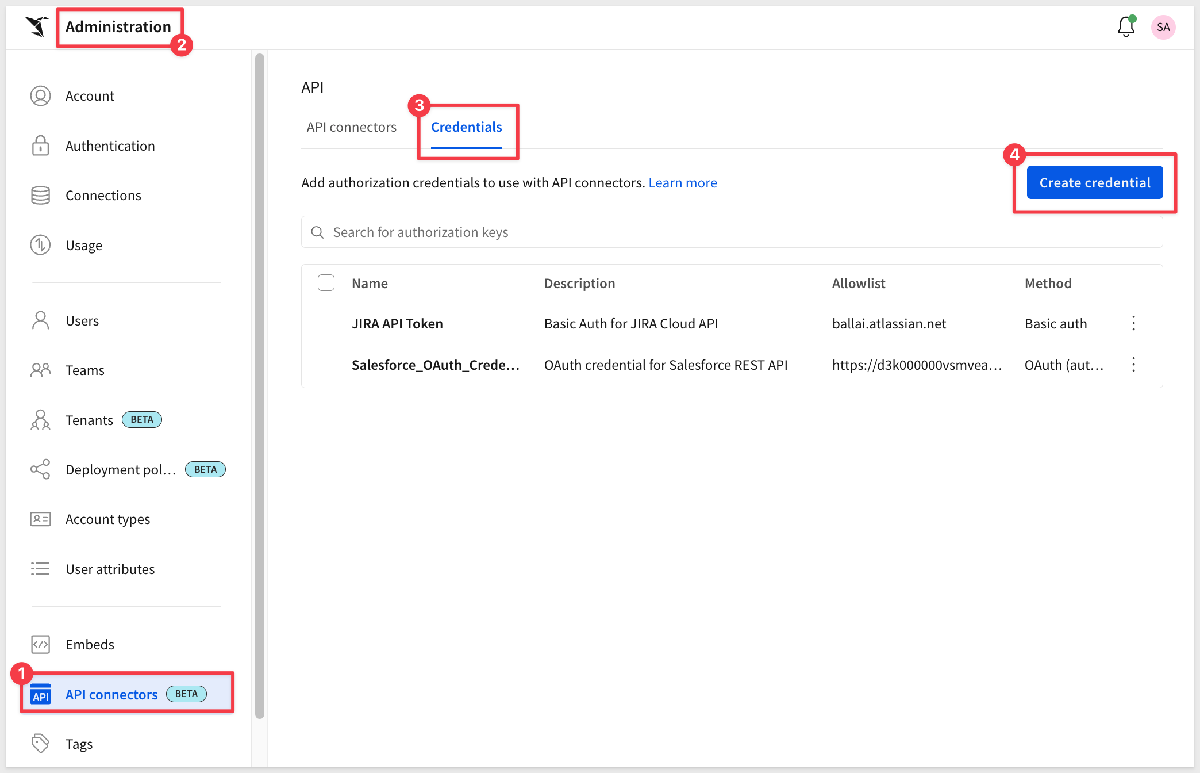Click the notification bell icon
Viewport: 1200px width, 773px height.
(1125, 27)
